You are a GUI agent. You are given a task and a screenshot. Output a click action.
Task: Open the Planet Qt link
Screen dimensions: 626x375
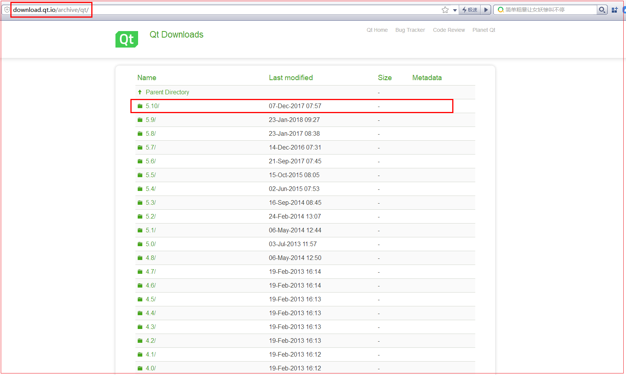[x=484, y=30]
